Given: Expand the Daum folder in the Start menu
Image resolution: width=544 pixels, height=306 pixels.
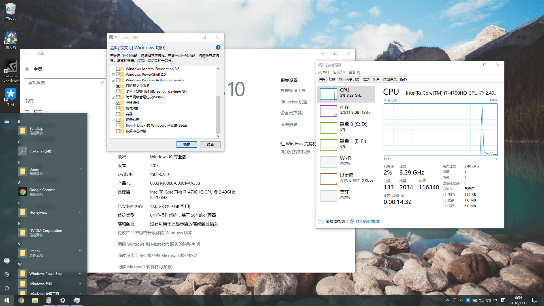Looking at the screenshot, I should tap(80, 169).
